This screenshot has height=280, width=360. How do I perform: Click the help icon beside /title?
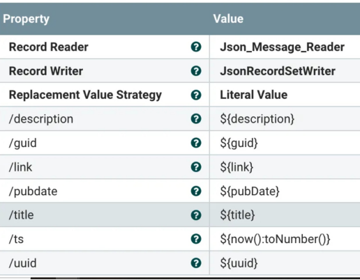tap(196, 215)
